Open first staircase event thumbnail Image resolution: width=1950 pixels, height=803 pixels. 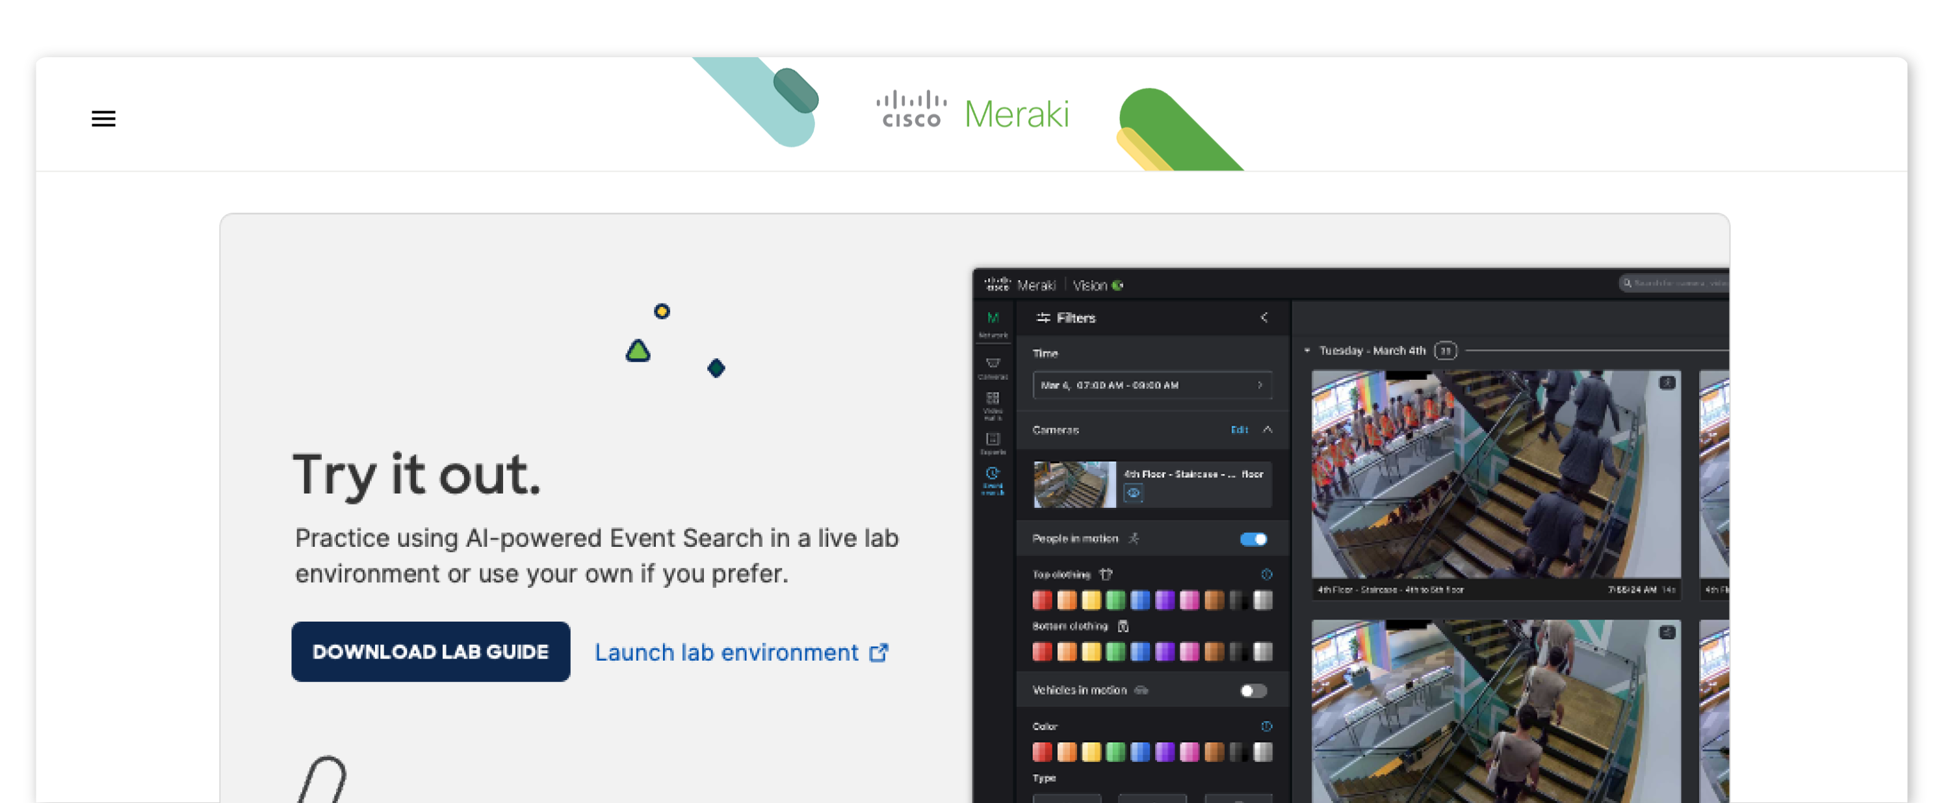(1495, 474)
